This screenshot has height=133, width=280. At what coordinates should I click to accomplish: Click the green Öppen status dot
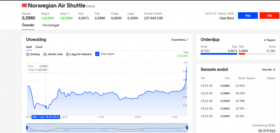tap(265, 40)
